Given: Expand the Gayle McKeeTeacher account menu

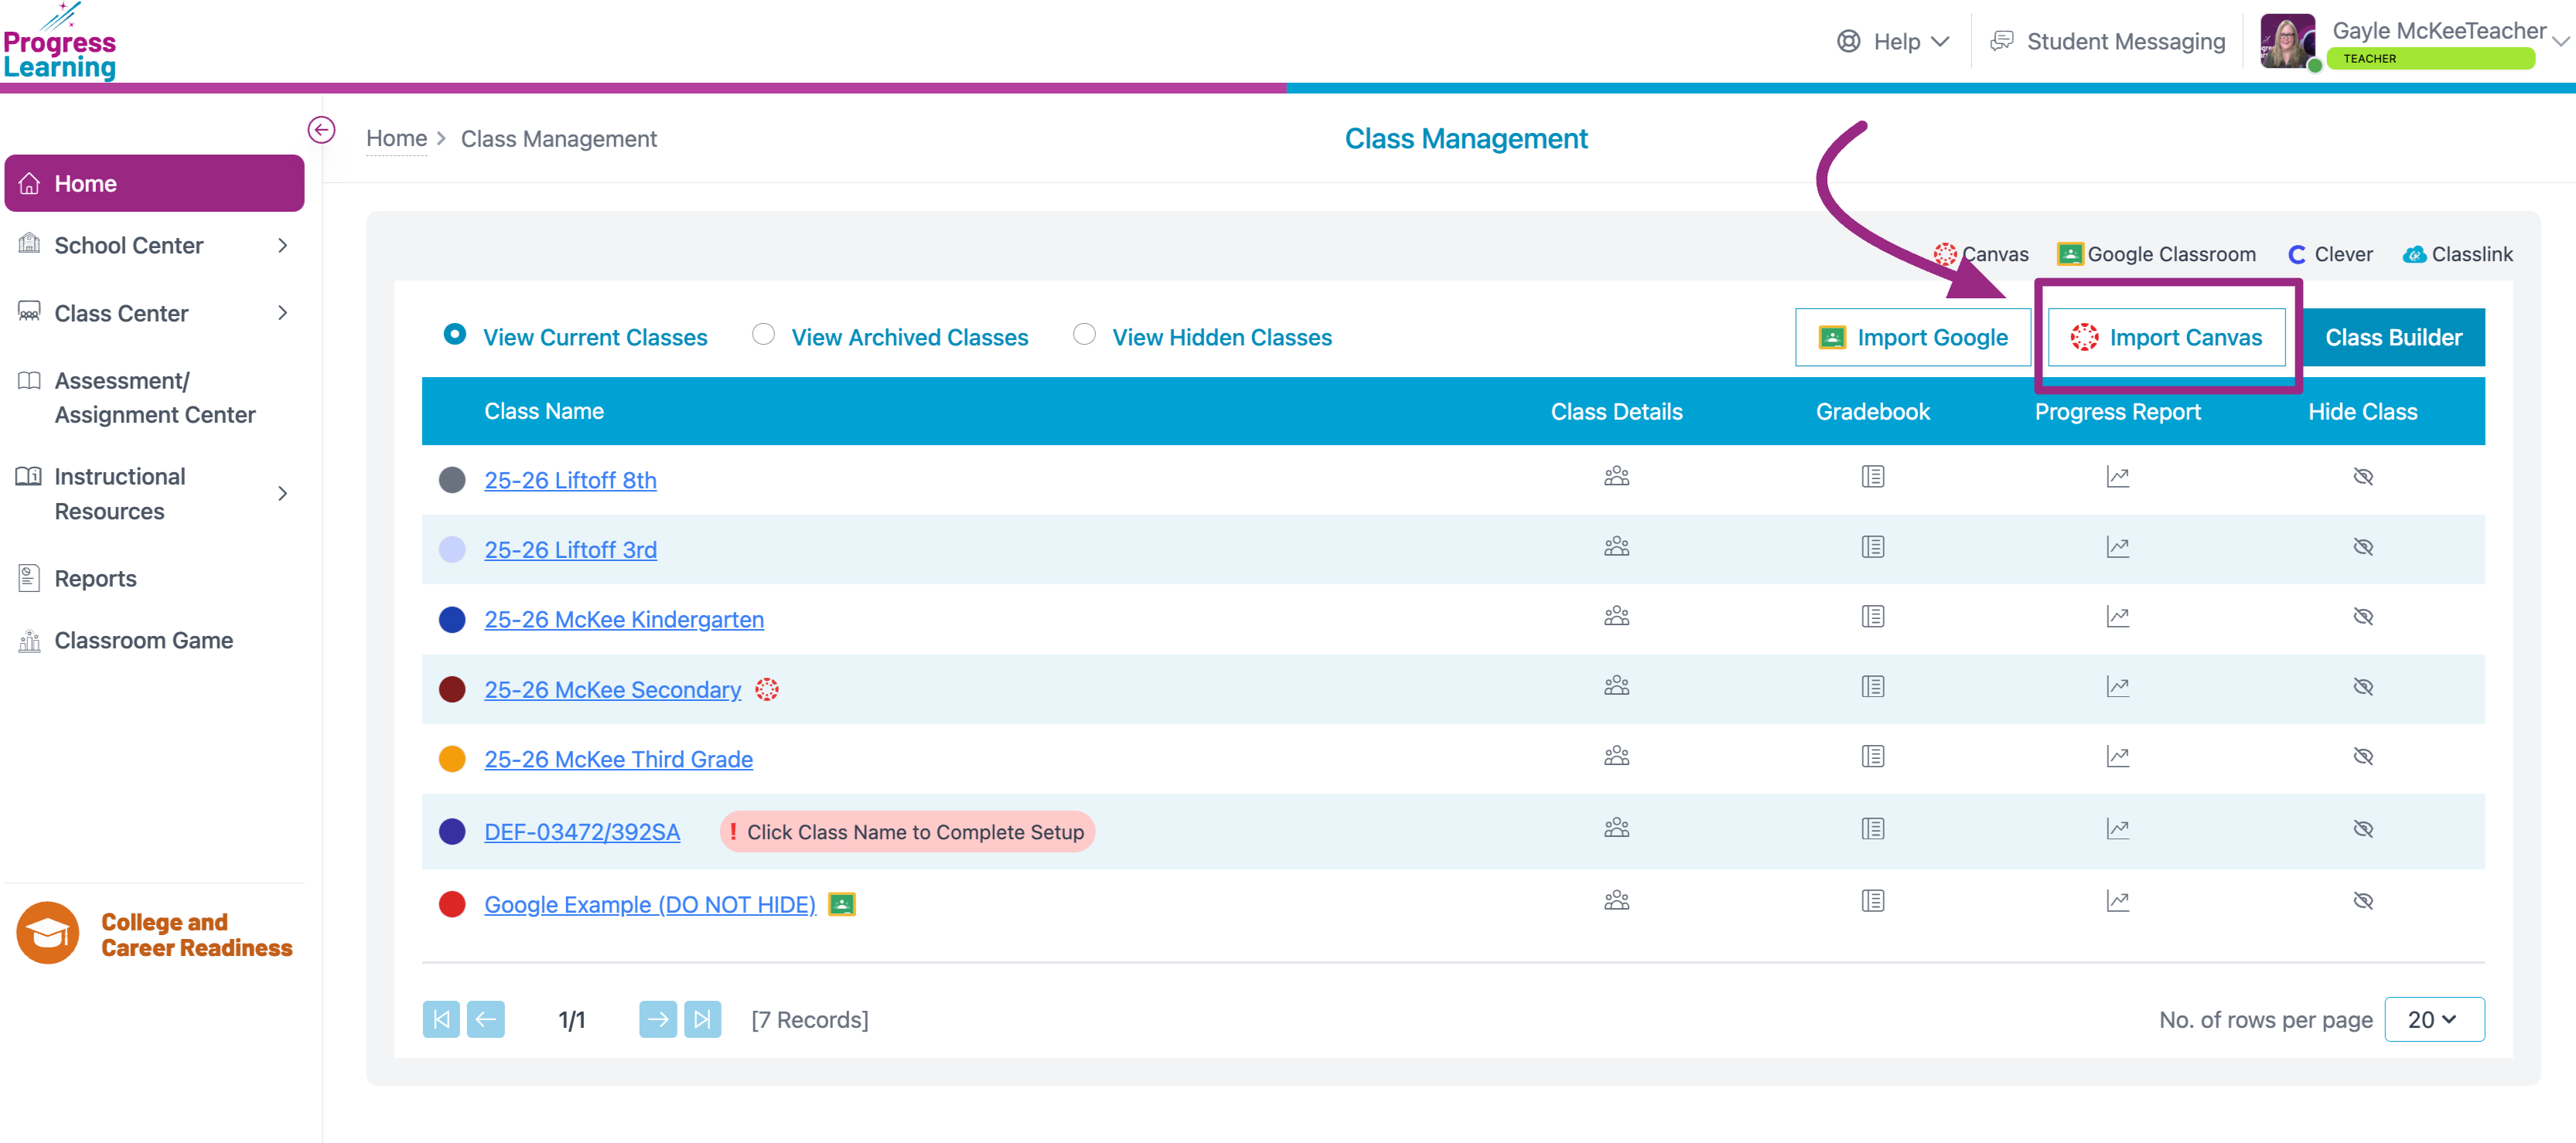Looking at the screenshot, I should (x=2561, y=41).
